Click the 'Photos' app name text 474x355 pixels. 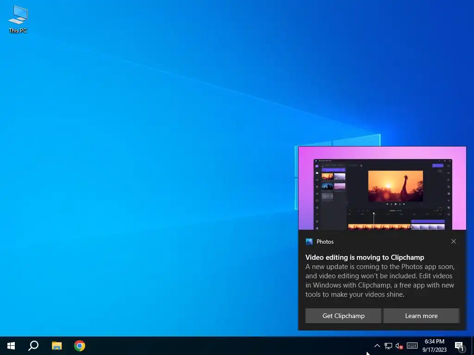pyautogui.click(x=325, y=241)
